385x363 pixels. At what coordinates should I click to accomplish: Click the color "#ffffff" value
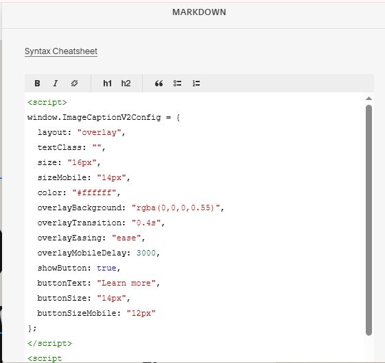pyautogui.click(x=94, y=192)
